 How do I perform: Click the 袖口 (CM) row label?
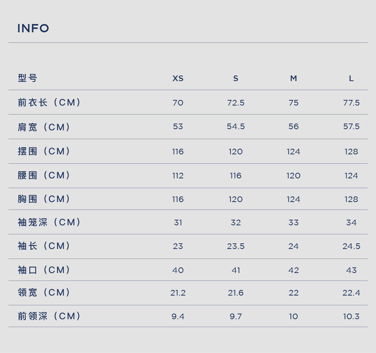(44, 270)
